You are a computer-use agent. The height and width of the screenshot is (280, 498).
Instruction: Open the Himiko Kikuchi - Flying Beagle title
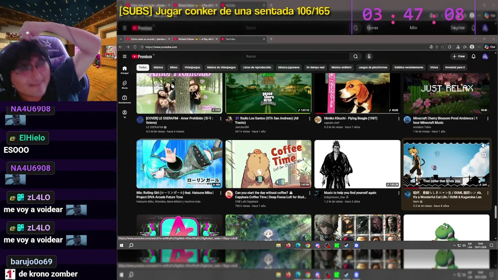tap(351, 118)
